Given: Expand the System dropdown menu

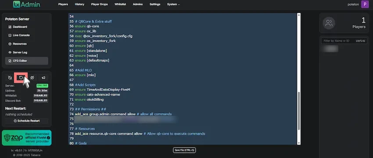Looking at the screenshot, I should click(x=173, y=4).
